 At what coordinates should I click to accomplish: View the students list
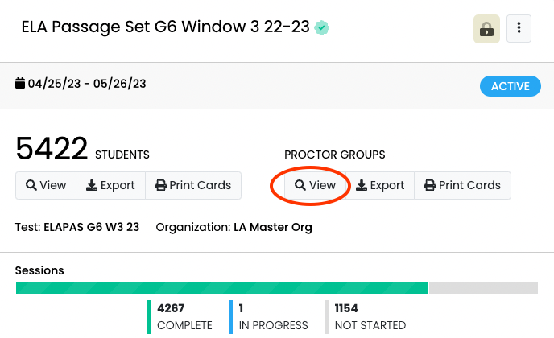pyautogui.click(x=46, y=185)
